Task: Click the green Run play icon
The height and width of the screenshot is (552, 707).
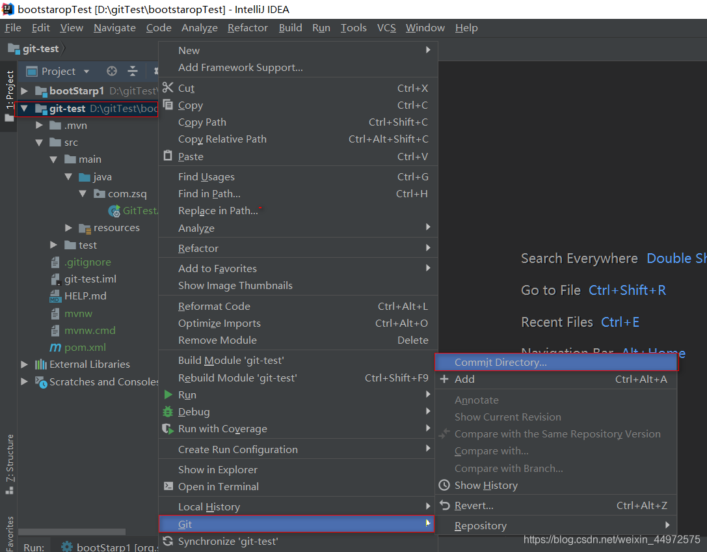Action: coord(168,394)
